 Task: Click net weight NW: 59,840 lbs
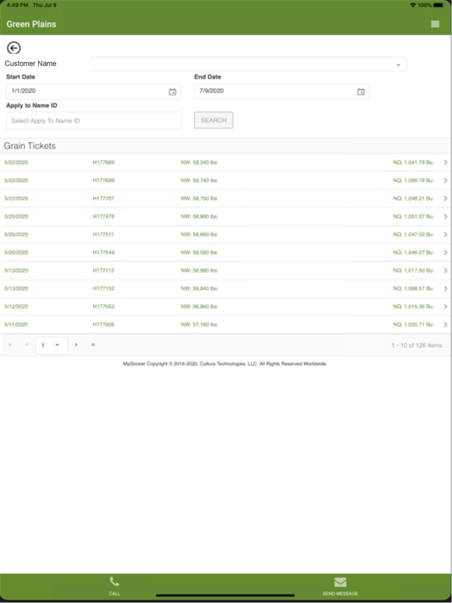point(199,289)
